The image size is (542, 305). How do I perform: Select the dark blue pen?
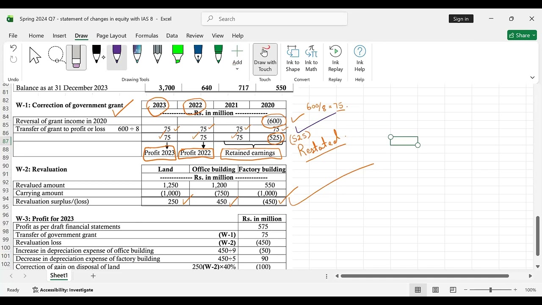(198, 55)
